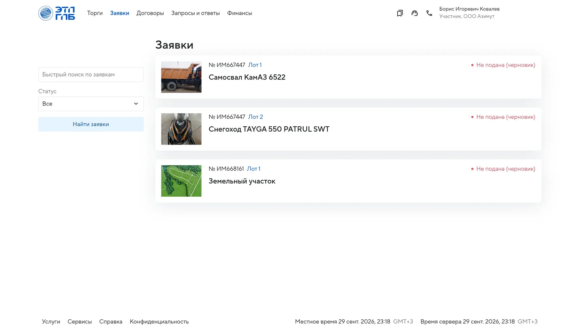Open Лот 1 link for Самосвал КамАЗ
This screenshot has height=329, width=585.
(x=255, y=65)
